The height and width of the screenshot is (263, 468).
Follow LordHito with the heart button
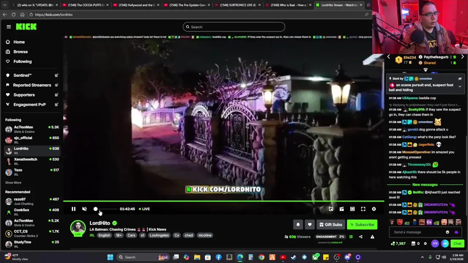(310, 225)
